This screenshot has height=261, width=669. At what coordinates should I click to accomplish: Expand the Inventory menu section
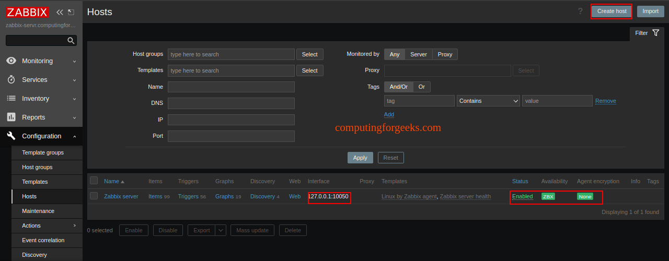pyautogui.click(x=41, y=99)
